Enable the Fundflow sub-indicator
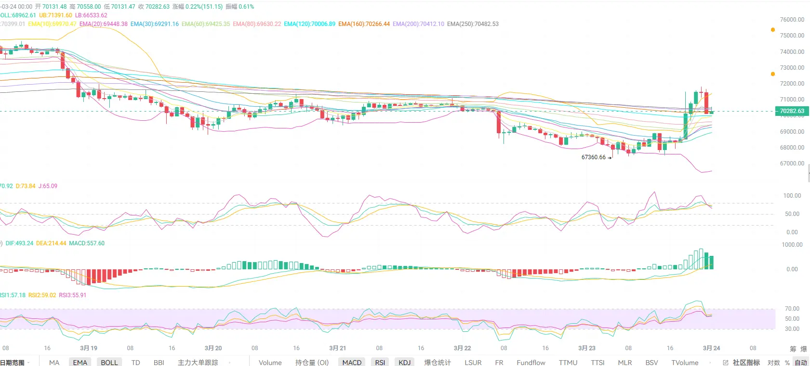The image size is (810, 366). 531,363
